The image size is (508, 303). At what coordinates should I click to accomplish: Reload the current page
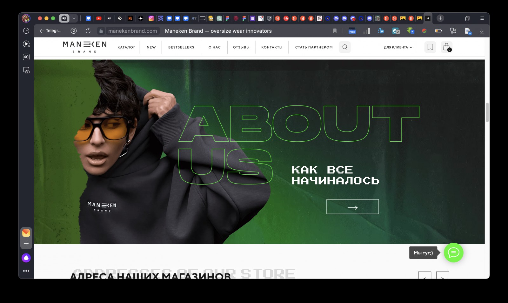pos(88,31)
